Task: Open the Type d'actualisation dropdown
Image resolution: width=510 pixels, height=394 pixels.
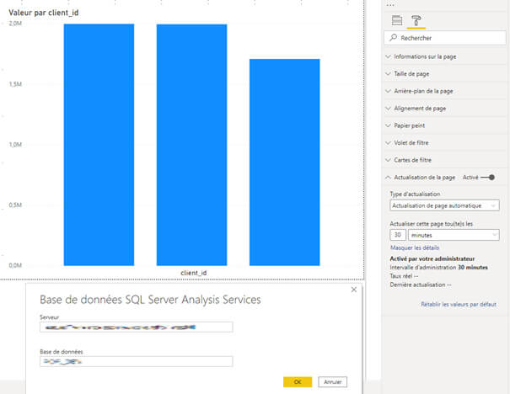Action: click(444, 205)
